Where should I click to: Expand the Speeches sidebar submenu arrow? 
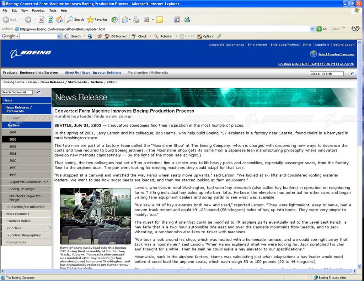point(49,228)
